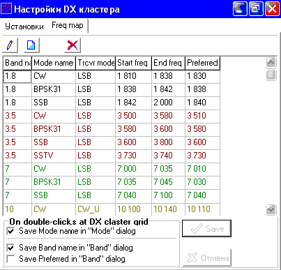The image size is (281, 270).
Task: Click the scrollbar thumb in grid
Action: [271, 75]
